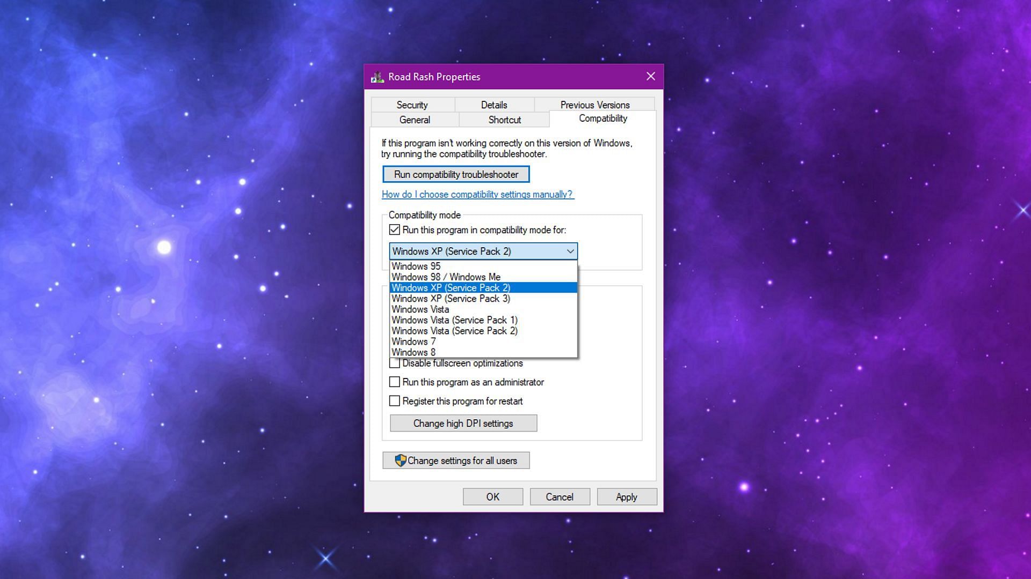This screenshot has height=579, width=1031.
Task: Enable Disable fullscreen optimizations checkbox
Action: 395,363
